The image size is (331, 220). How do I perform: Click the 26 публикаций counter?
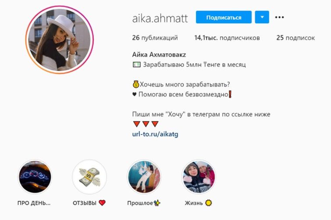tap(155, 38)
